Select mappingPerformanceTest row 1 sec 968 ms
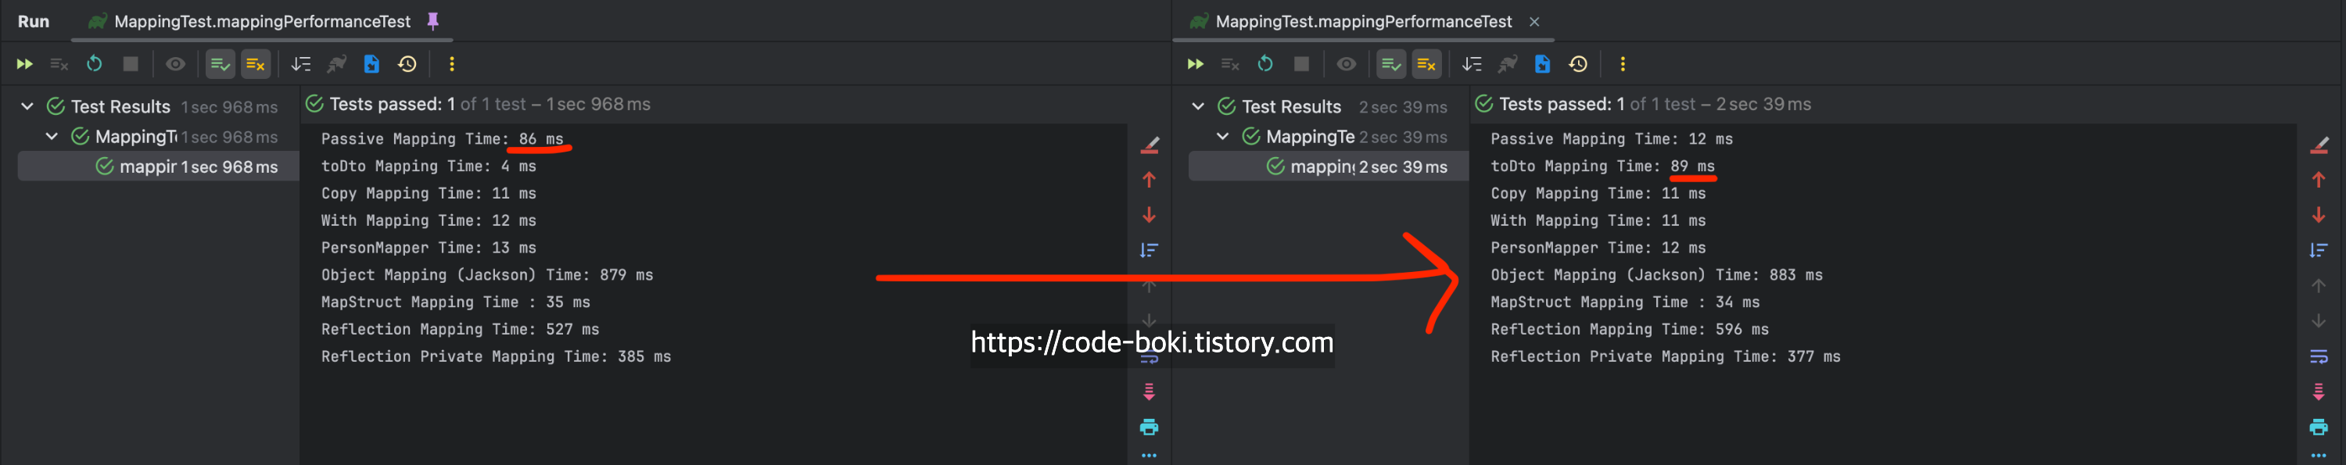Image resolution: width=2346 pixels, height=465 pixels. coord(159,166)
